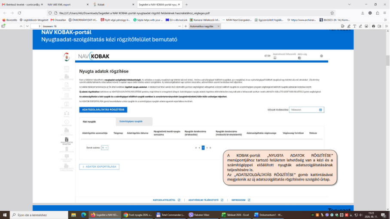Open File Explorer from the taskbar
Image resolution: width=390 pixels, height=219 pixels.
point(73,215)
